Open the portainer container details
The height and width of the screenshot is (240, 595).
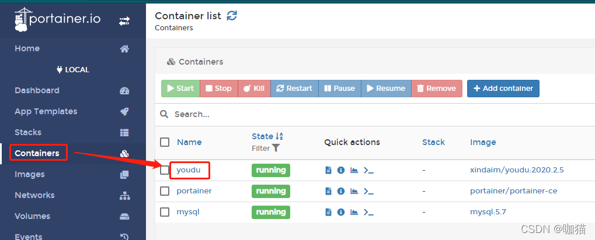[x=194, y=191]
